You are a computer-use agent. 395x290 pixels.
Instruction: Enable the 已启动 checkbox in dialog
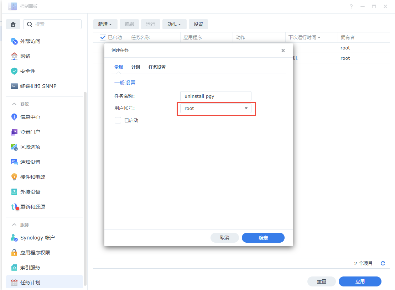118,120
